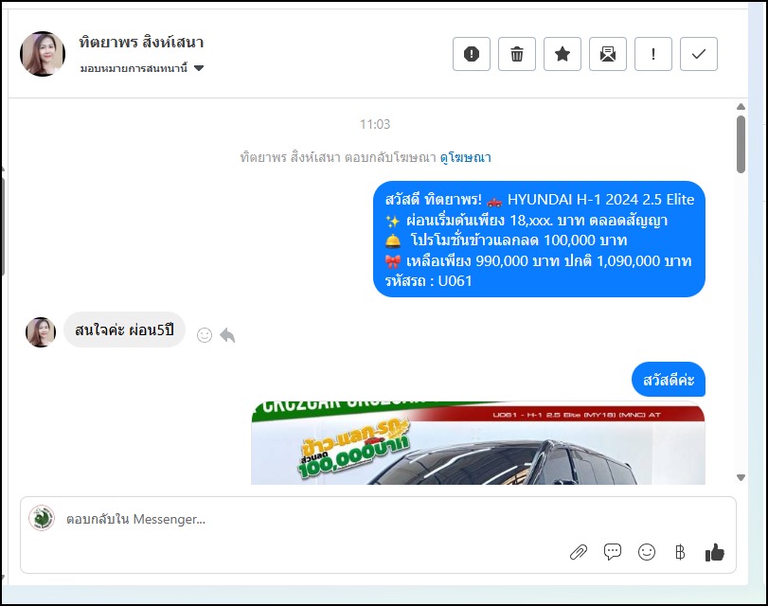Viewport: 768px width, 606px height.
Task: Open the ดูโฆษณา ad link
Action: pyautogui.click(x=465, y=157)
